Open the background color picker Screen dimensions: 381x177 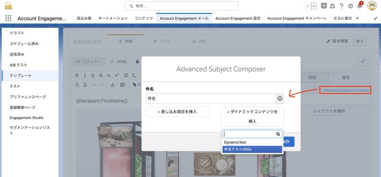pyautogui.click(x=123, y=85)
